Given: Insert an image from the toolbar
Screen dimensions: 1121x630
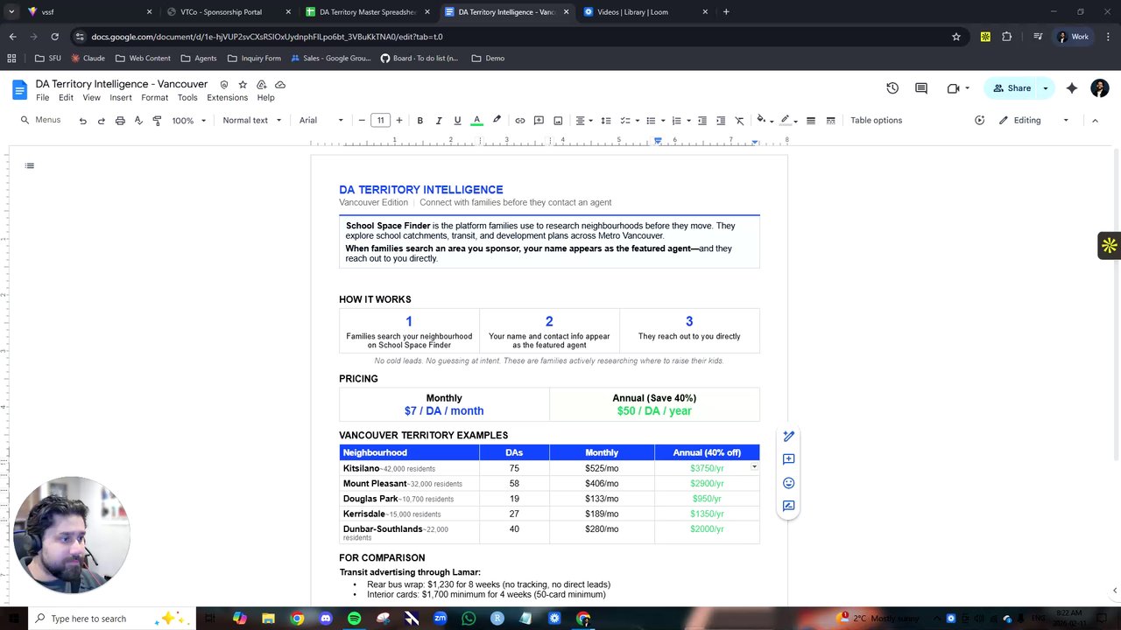Looking at the screenshot, I should click(558, 121).
